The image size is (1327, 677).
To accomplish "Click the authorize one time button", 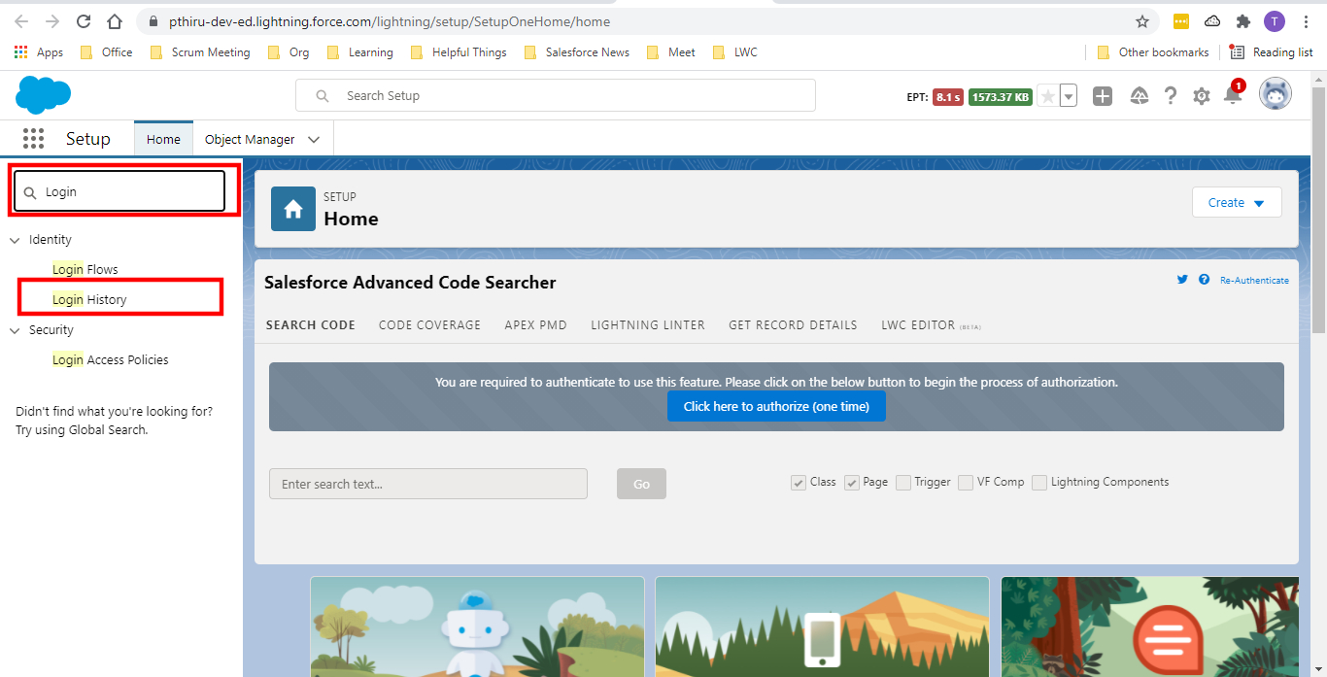I will [x=775, y=406].
